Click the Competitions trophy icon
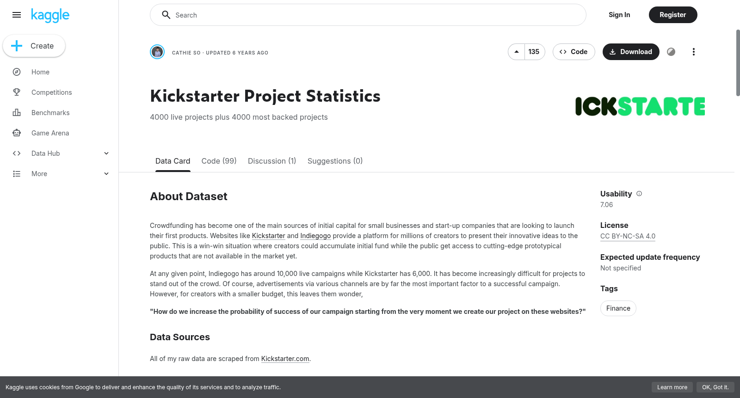The height and width of the screenshot is (398, 740). (17, 92)
